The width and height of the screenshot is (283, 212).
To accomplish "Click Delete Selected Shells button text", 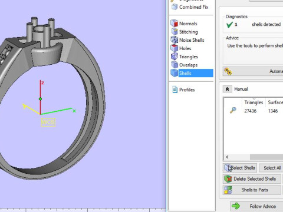I will click(255, 179).
